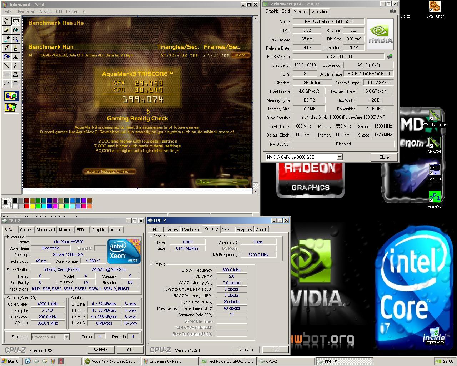The width and height of the screenshot is (457, 366).
Task: Pick the Rounded Rectangle tool
Action: tap(16, 83)
